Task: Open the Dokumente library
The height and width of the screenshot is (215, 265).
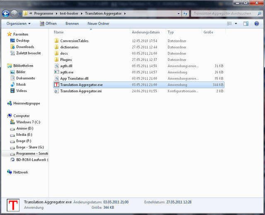Action: click(26, 78)
